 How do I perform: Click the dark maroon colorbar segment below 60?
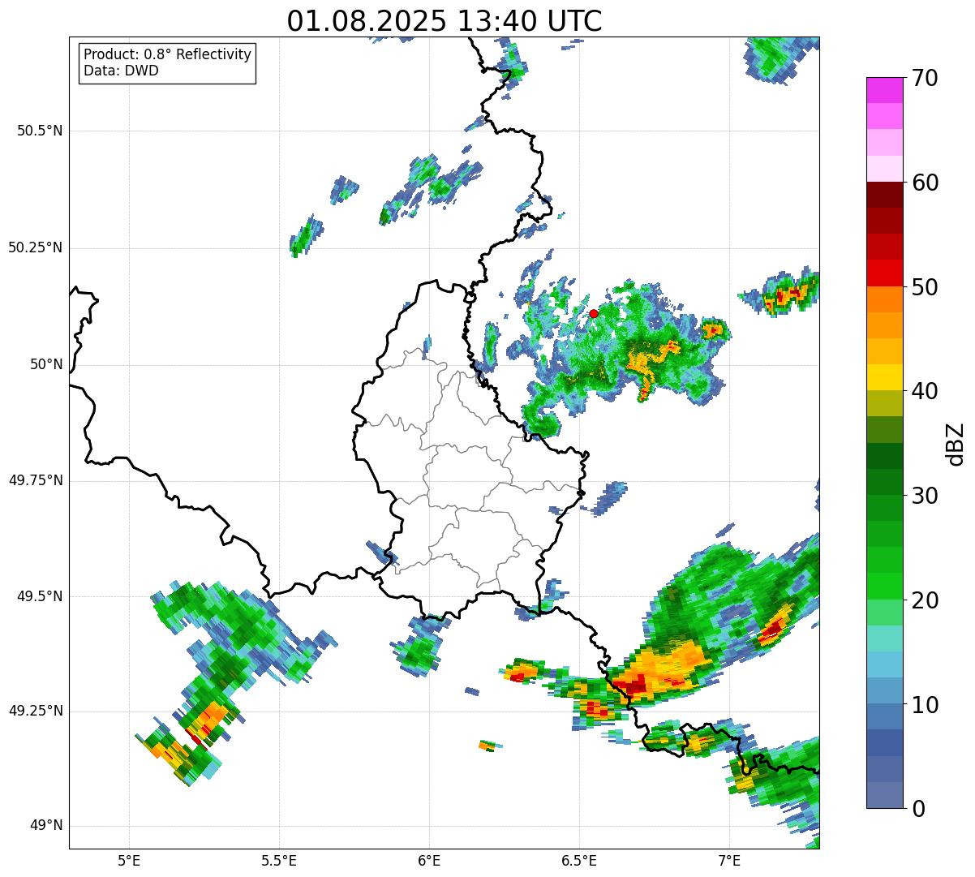884,195
